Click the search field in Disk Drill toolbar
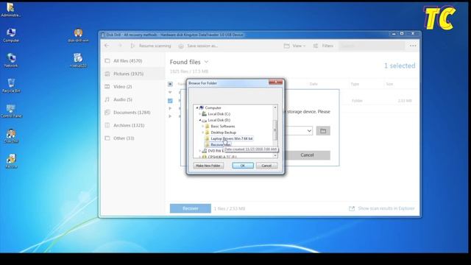The height and width of the screenshot is (265, 471). [x=372, y=46]
